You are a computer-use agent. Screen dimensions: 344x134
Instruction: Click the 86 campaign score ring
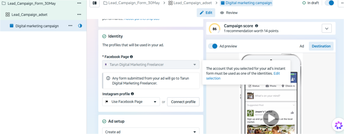tap(215, 29)
